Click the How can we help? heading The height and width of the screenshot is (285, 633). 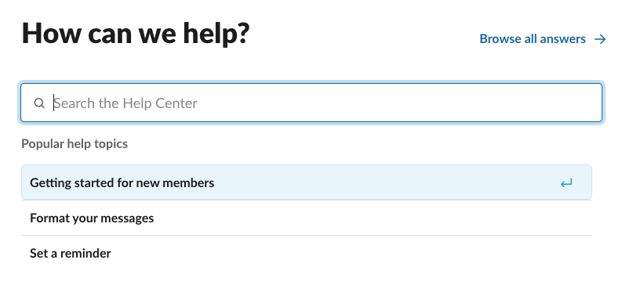click(136, 34)
